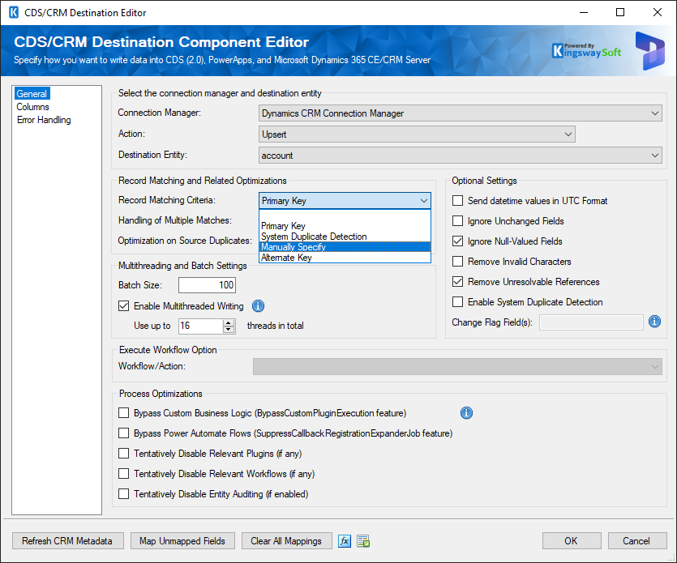Collapse the Record Matching Criteria dropdown

[423, 201]
